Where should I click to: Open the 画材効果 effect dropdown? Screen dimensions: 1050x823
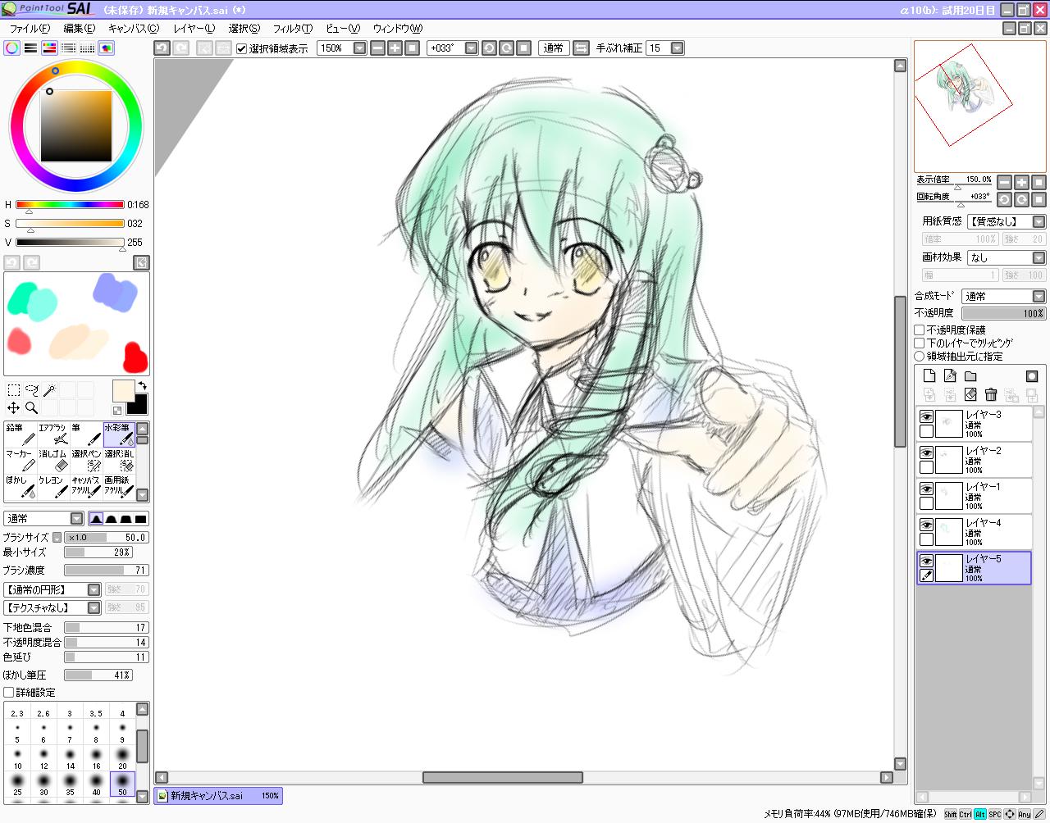(x=1039, y=257)
